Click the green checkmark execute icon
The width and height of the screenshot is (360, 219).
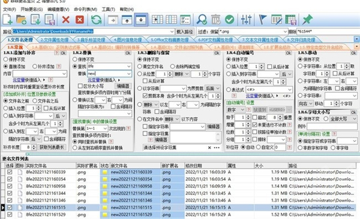click(229, 20)
